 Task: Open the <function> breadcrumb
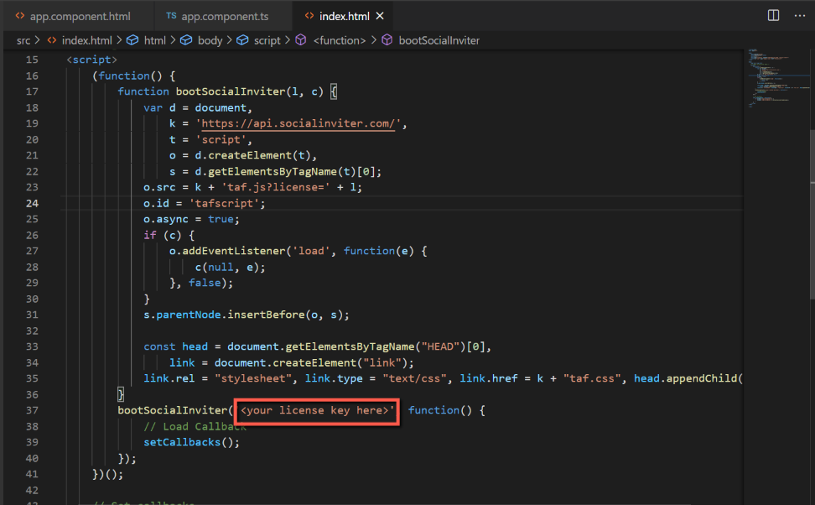(x=340, y=40)
